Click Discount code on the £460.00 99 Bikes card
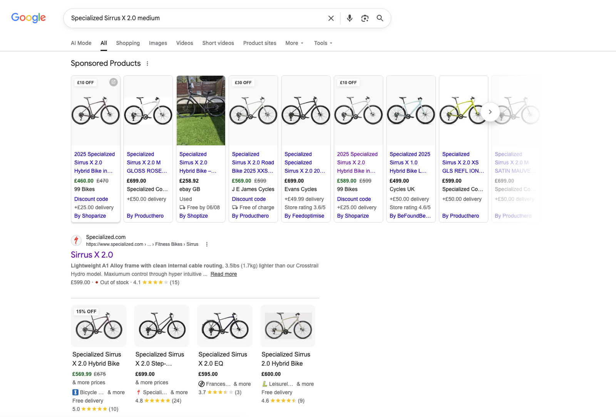Image resolution: width=616 pixels, height=417 pixels. [91, 199]
